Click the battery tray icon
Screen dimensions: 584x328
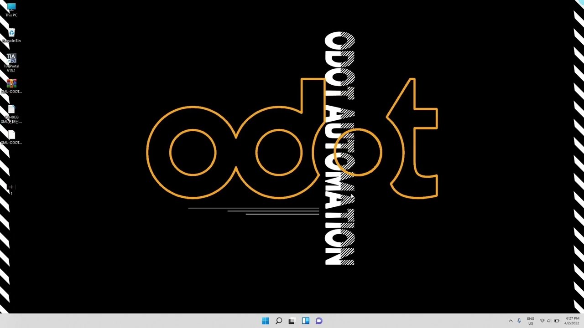tap(557, 321)
